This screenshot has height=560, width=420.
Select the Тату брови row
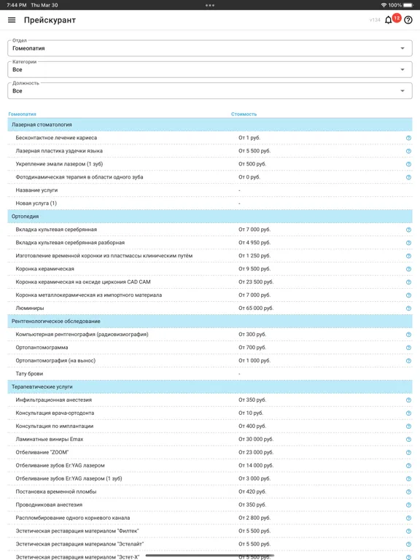pyautogui.click(x=210, y=374)
